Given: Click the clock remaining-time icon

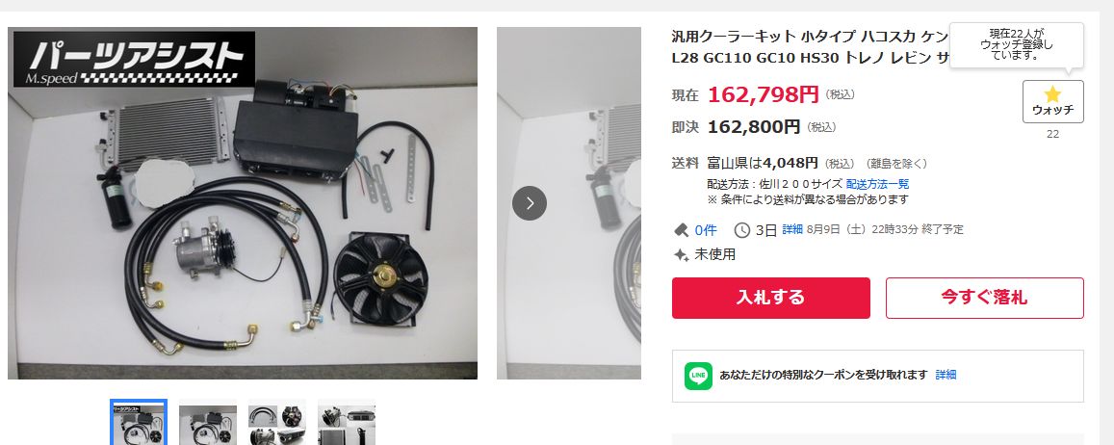Looking at the screenshot, I should coord(741,230).
